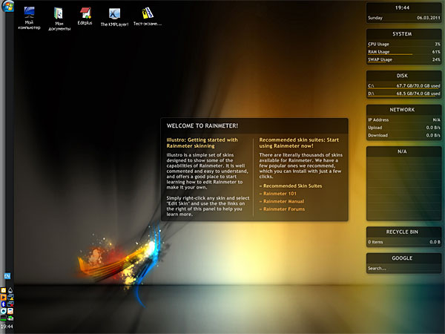Click the NETWORK skin header
This screenshot has height=334, width=445.
[x=402, y=110]
